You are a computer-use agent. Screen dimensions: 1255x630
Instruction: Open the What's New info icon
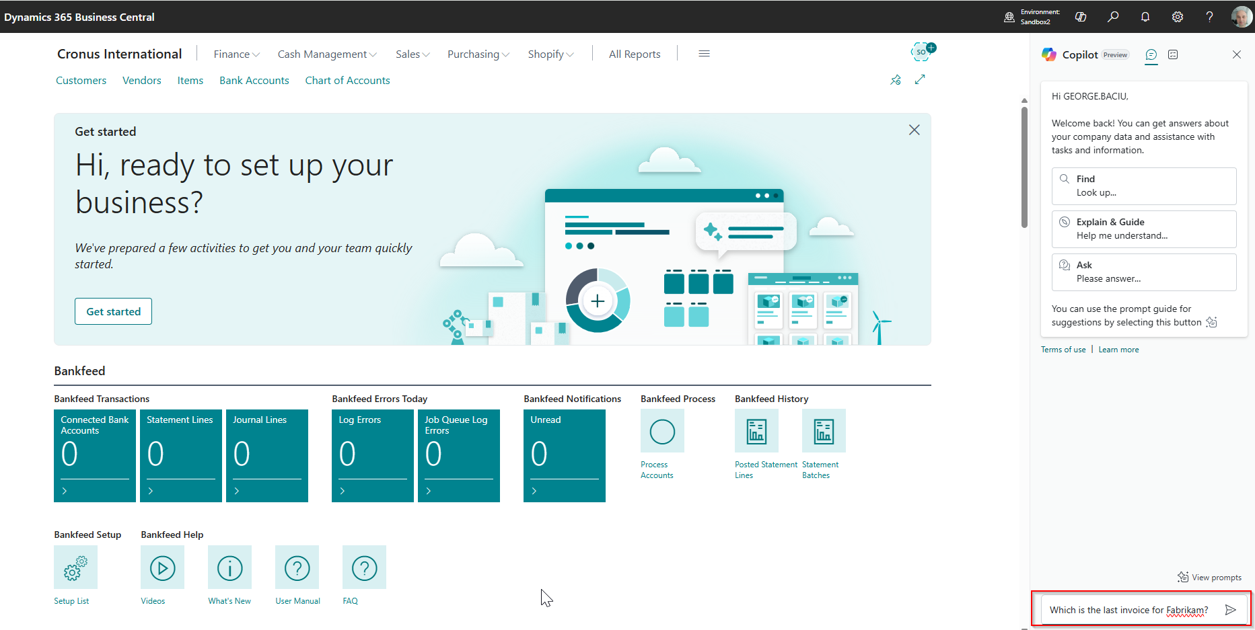click(x=229, y=567)
